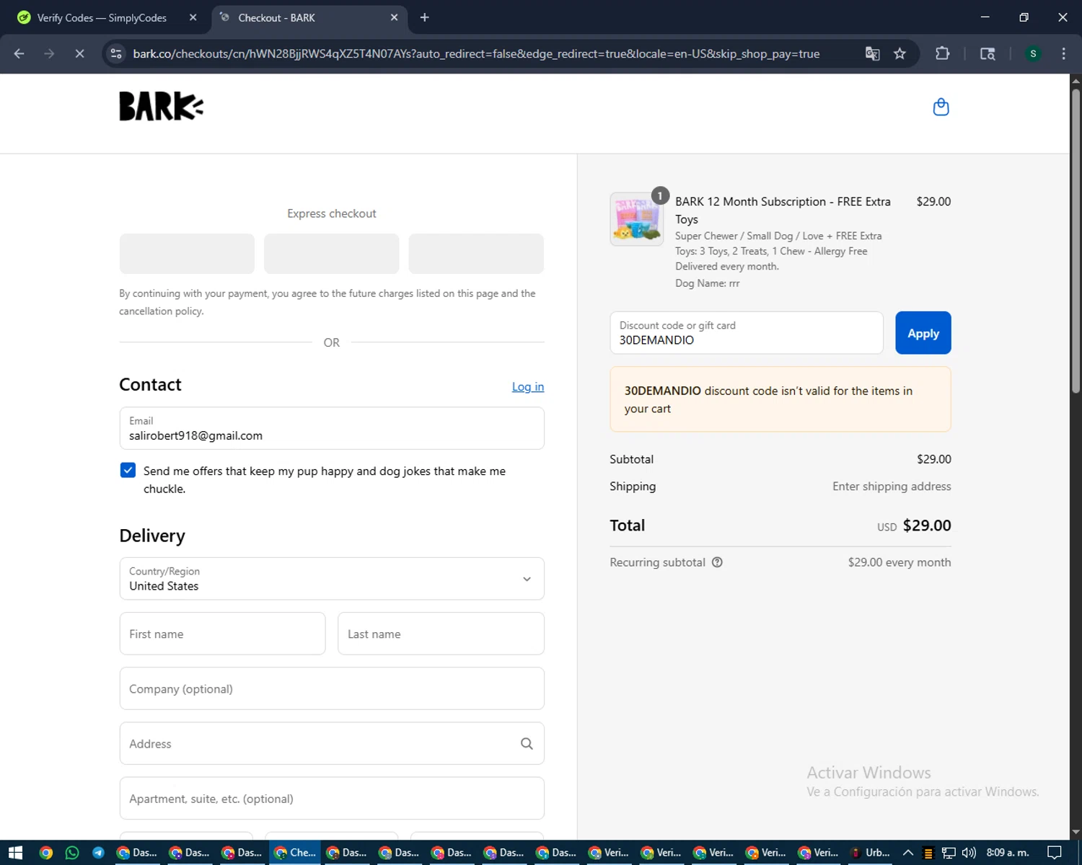Click the 'Enter shipping address' text
The image size is (1082, 865).
point(892,487)
